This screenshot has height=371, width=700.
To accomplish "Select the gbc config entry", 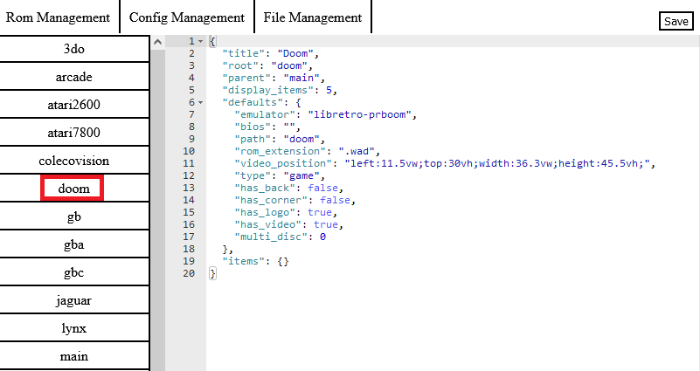I will pyautogui.click(x=74, y=272).
